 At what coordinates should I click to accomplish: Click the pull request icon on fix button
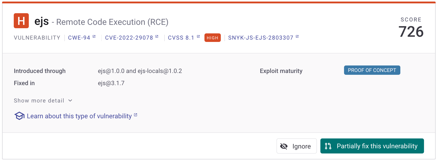point(328,146)
